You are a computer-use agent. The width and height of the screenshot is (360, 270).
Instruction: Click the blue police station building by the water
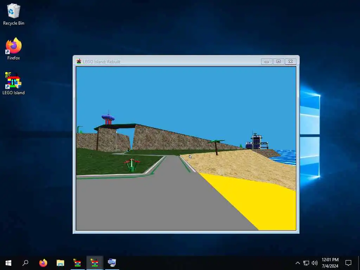[257, 141]
